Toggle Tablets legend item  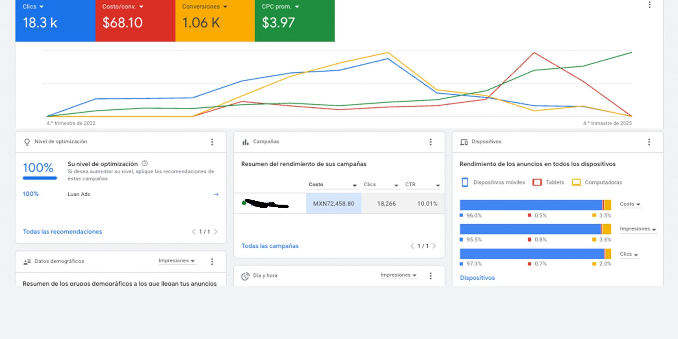coord(548,182)
